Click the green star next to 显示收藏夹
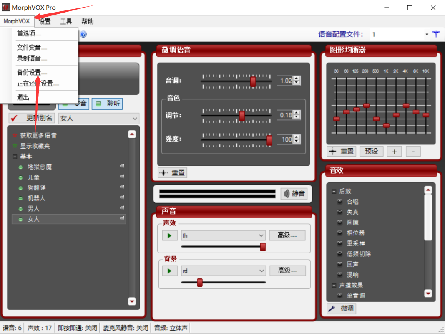The height and width of the screenshot is (334, 445). pos(15,146)
